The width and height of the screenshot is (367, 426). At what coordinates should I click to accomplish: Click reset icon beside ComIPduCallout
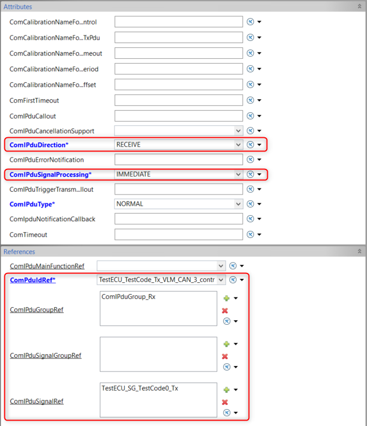click(250, 116)
